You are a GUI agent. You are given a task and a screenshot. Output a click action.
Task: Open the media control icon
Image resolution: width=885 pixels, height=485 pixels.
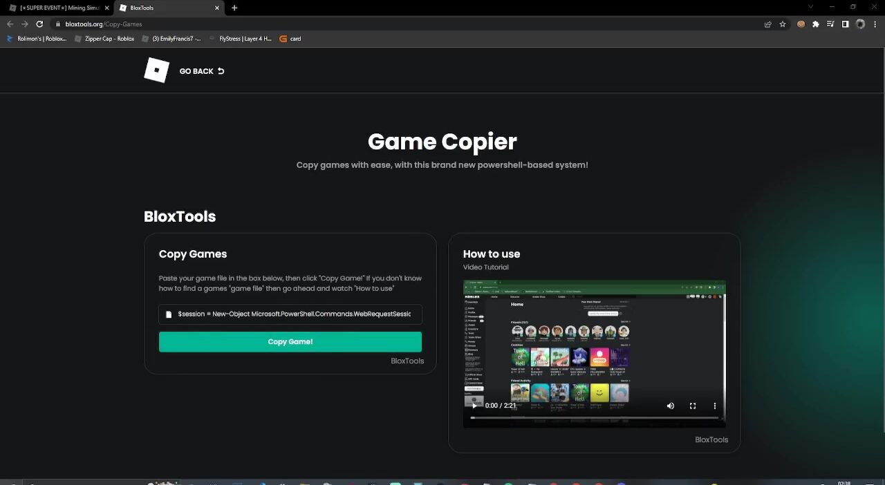pyautogui.click(x=830, y=24)
